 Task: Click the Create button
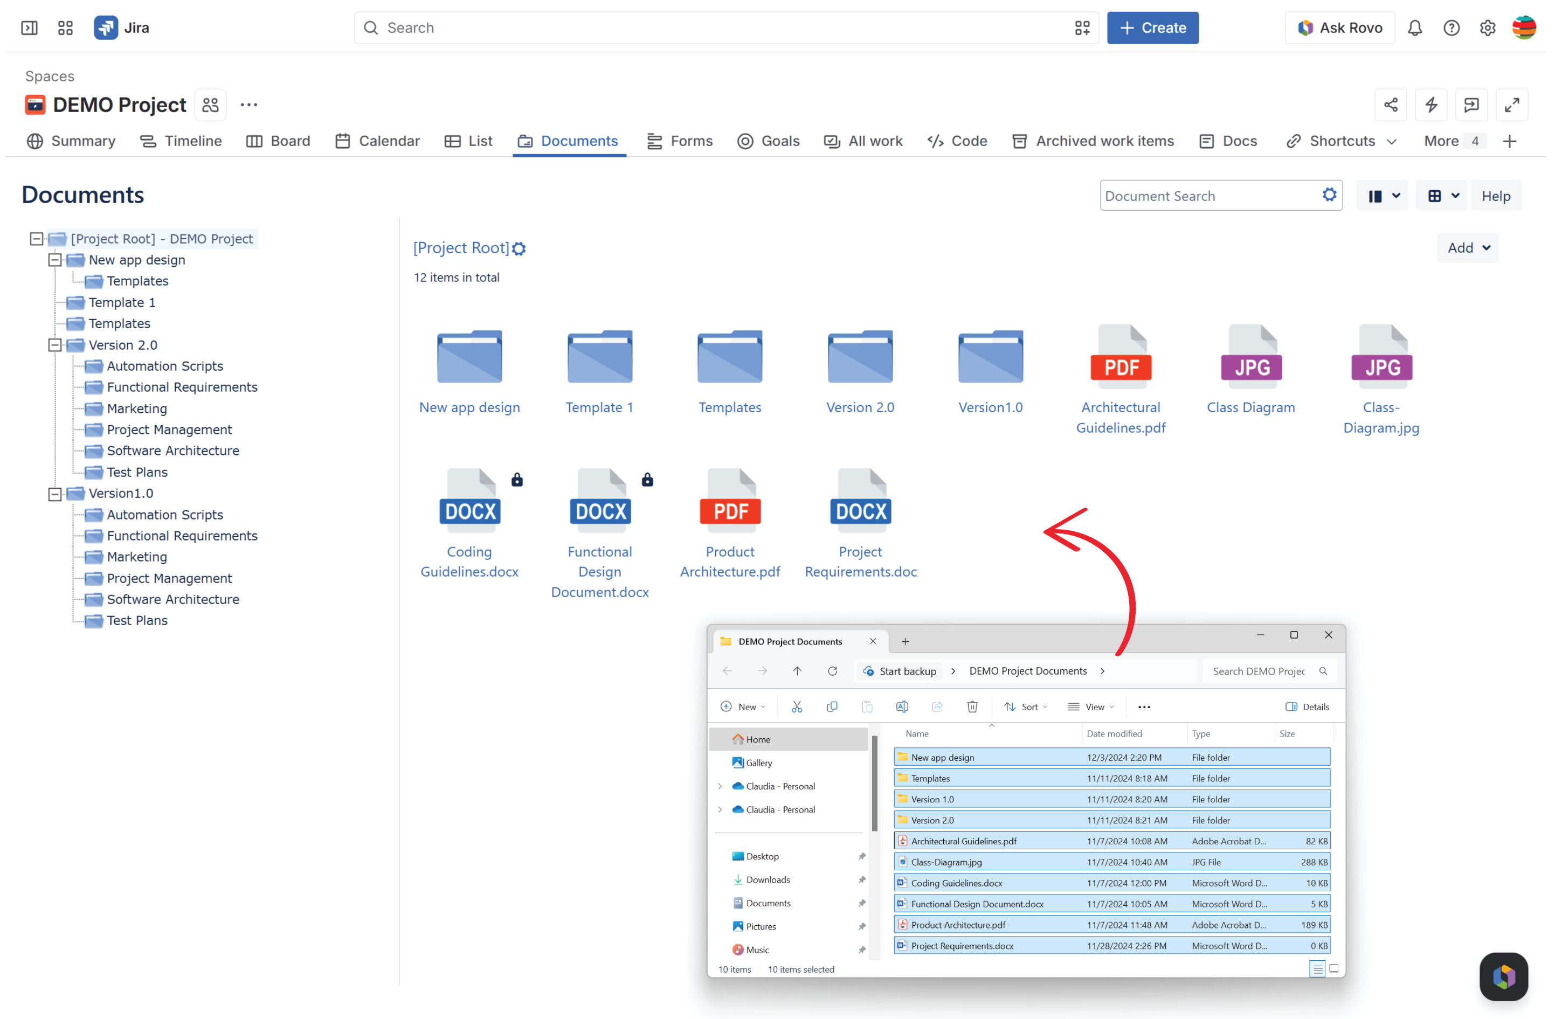pos(1152,27)
